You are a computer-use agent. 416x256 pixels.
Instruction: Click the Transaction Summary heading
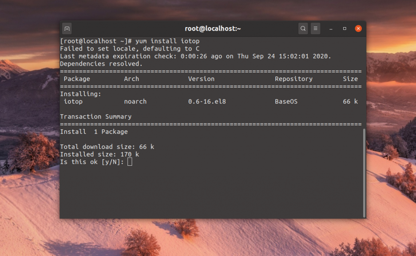pyautogui.click(x=95, y=116)
